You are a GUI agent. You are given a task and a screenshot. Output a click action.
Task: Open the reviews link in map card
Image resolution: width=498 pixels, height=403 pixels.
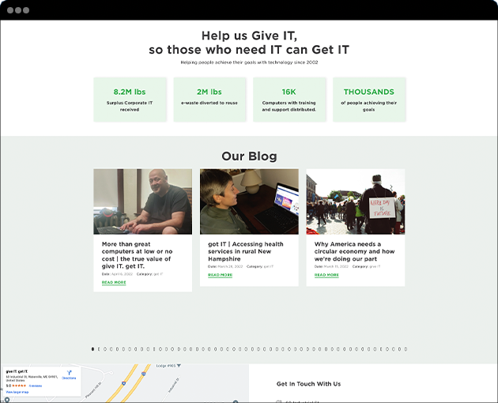pos(36,386)
